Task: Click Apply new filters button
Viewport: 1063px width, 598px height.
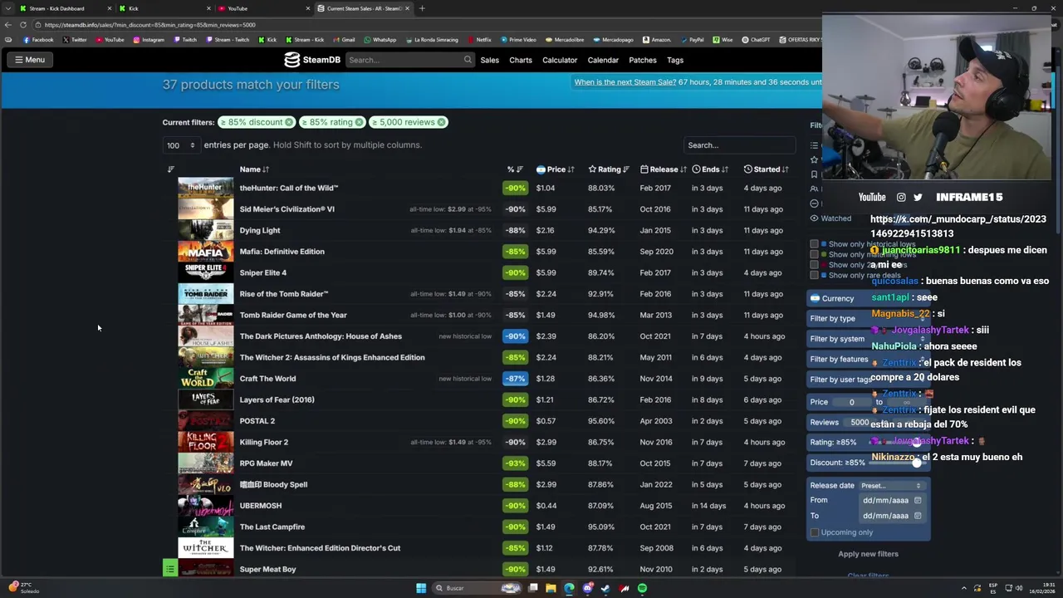Action: pos(868,554)
